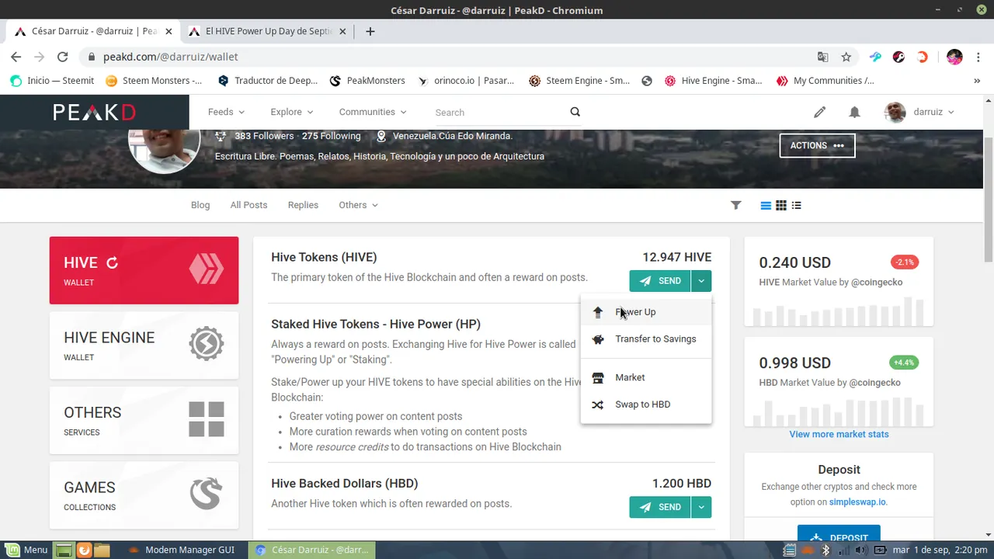Open the darruiz account dropdown
994x559 pixels.
pos(919,112)
